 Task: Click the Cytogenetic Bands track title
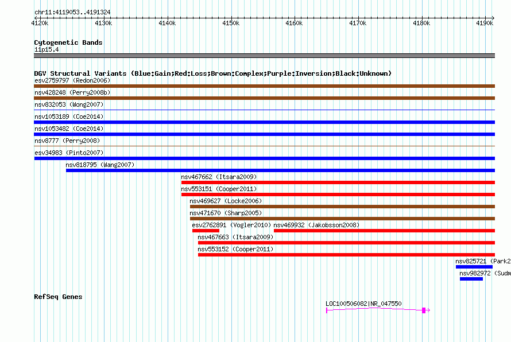[x=68, y=42]
